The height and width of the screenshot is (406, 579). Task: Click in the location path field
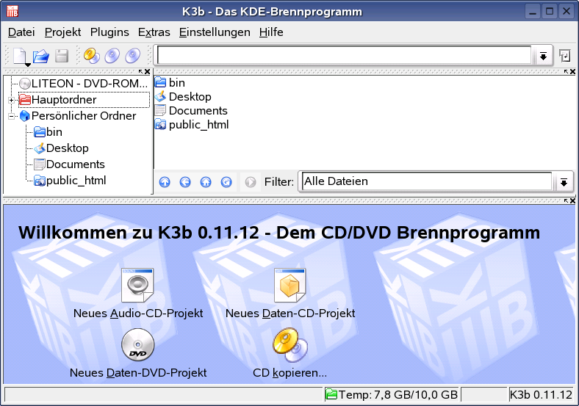tap(344, 56)
